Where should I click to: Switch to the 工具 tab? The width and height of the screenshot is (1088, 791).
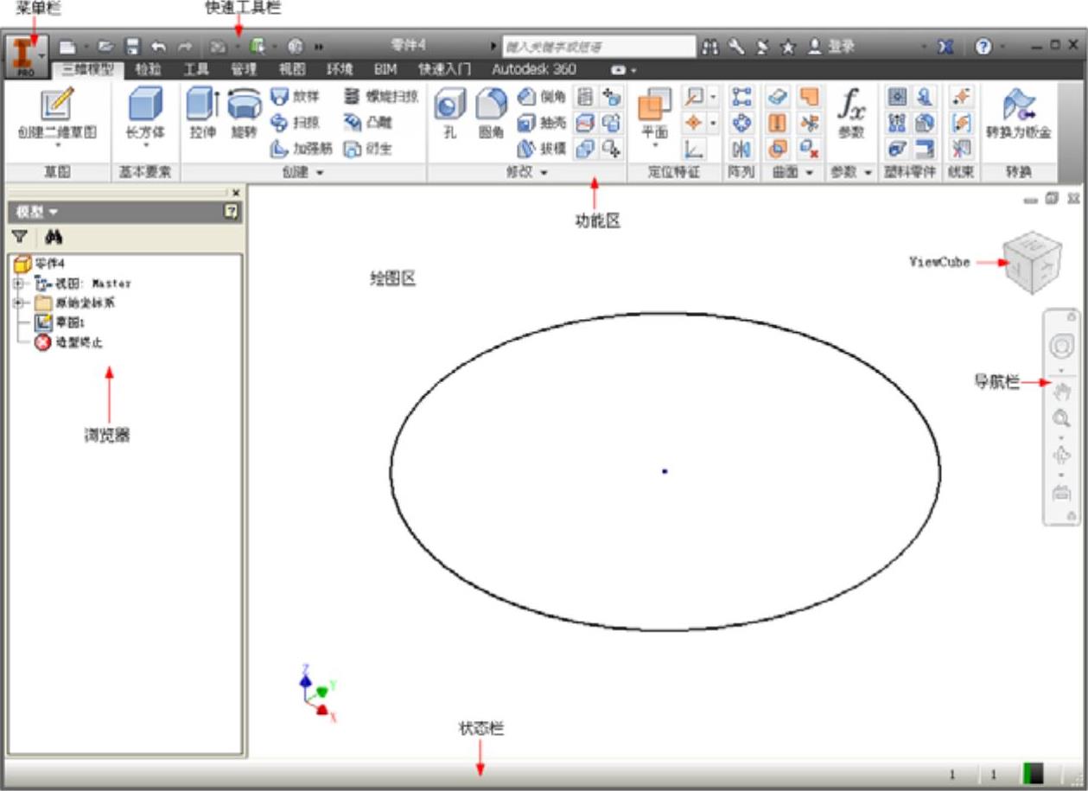196,69
